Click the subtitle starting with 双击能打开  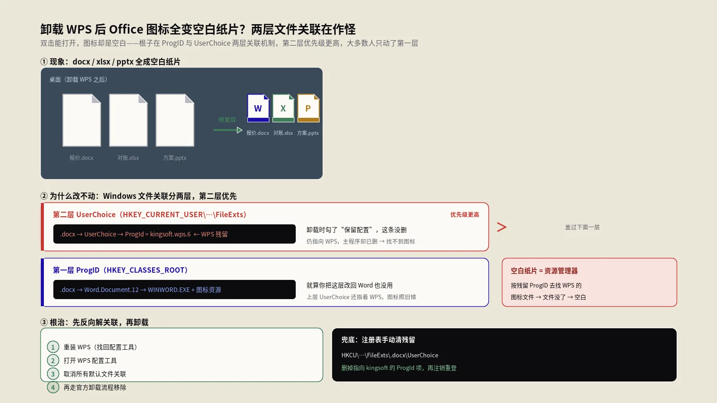pyautogui.click(x=229, y=43)
